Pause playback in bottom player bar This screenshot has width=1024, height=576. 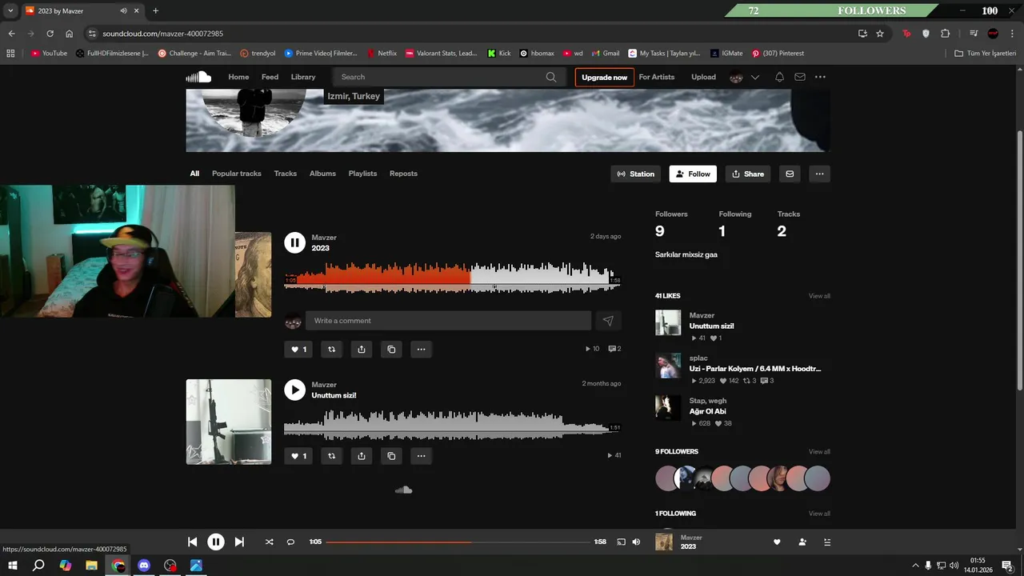point(216,542)
